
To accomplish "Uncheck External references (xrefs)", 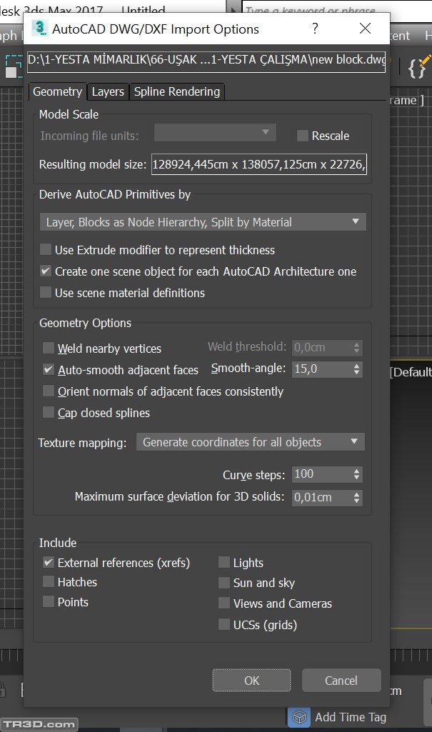I will coord(49,563).
